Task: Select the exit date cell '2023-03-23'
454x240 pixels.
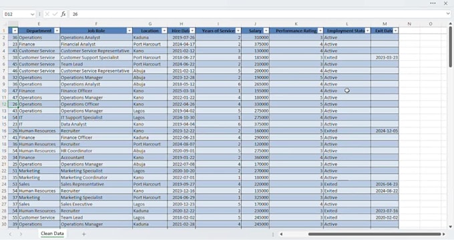Action: pos(385,57)
